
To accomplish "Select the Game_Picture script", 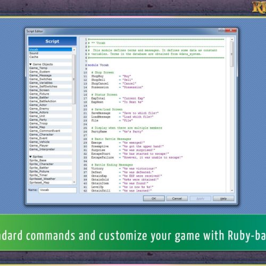I will (51, 94).
